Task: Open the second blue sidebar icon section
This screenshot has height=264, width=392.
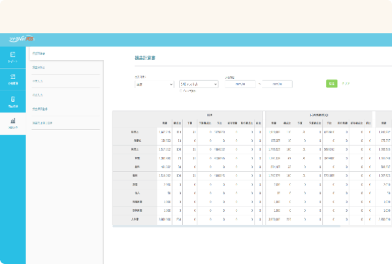Action: [x=13, y=79]
